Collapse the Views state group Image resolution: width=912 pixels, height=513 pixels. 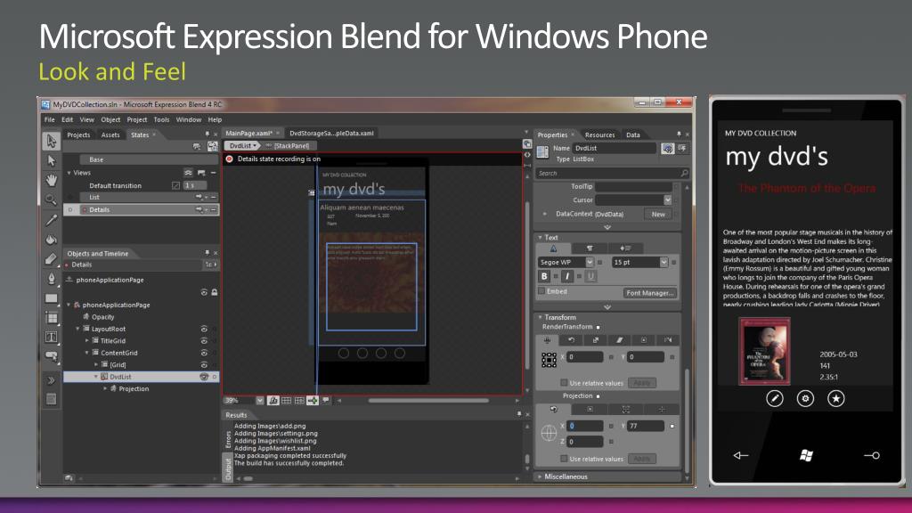pos(69,173)
